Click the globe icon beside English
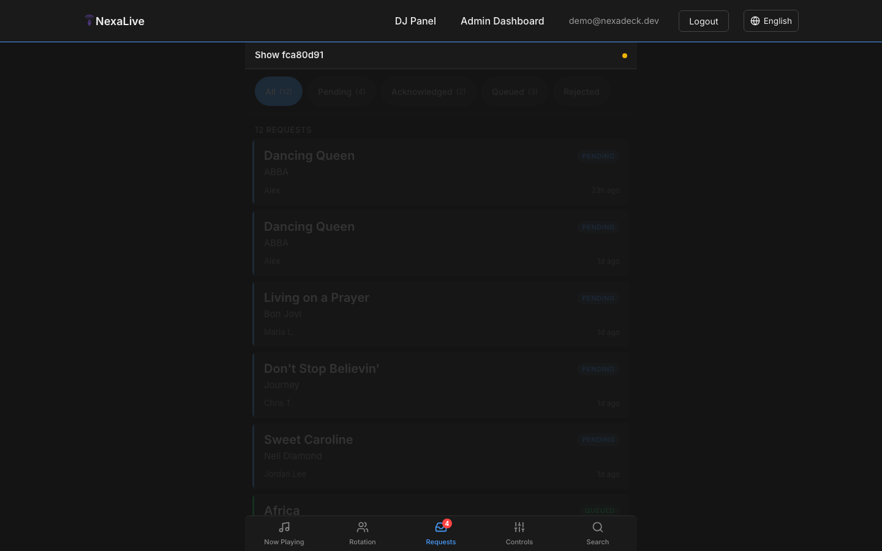 click(x=755, y=21)
